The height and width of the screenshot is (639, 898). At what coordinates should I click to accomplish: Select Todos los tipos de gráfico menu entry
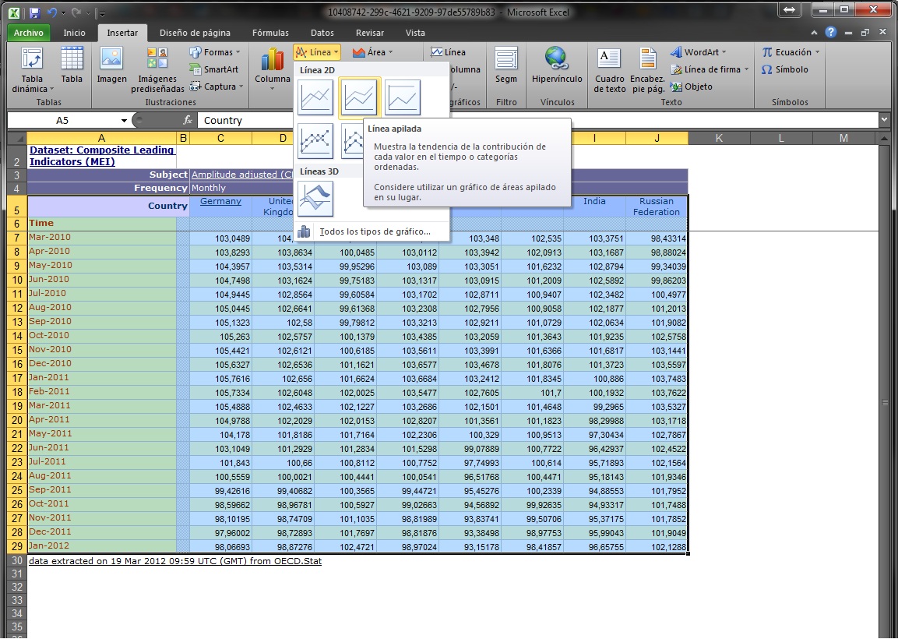pos(374,231)
